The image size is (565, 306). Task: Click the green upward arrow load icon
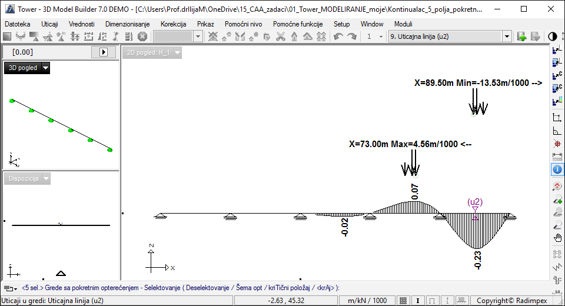tap(522, 36)
